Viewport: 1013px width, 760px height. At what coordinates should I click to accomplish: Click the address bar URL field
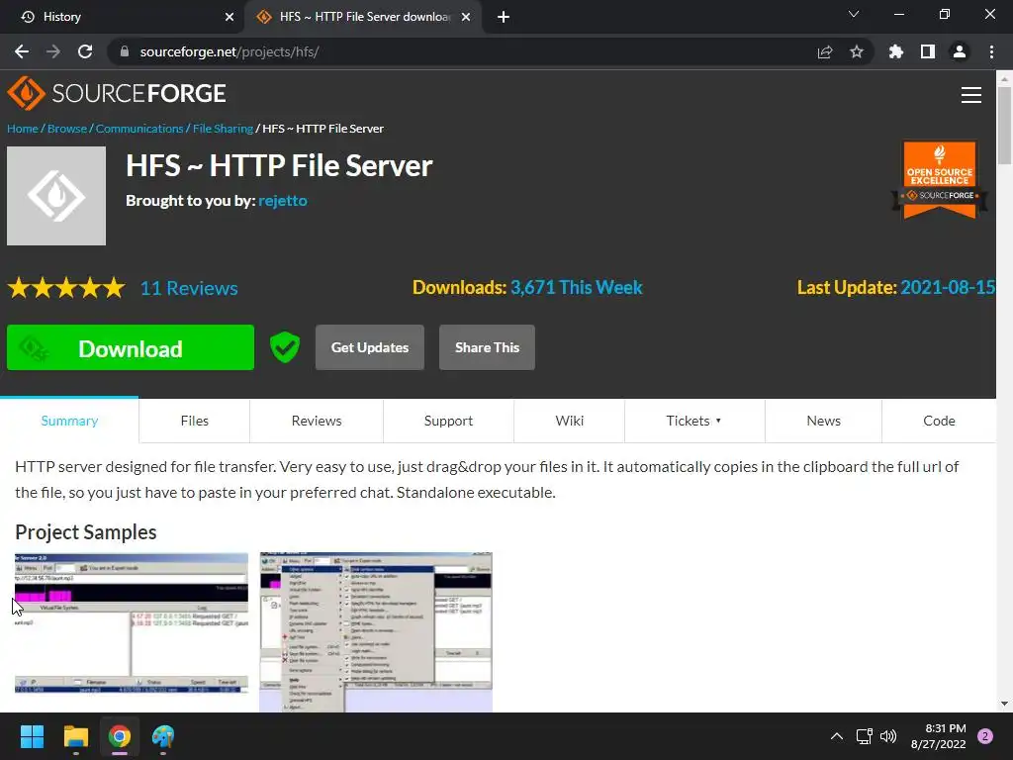click(472, 51)
